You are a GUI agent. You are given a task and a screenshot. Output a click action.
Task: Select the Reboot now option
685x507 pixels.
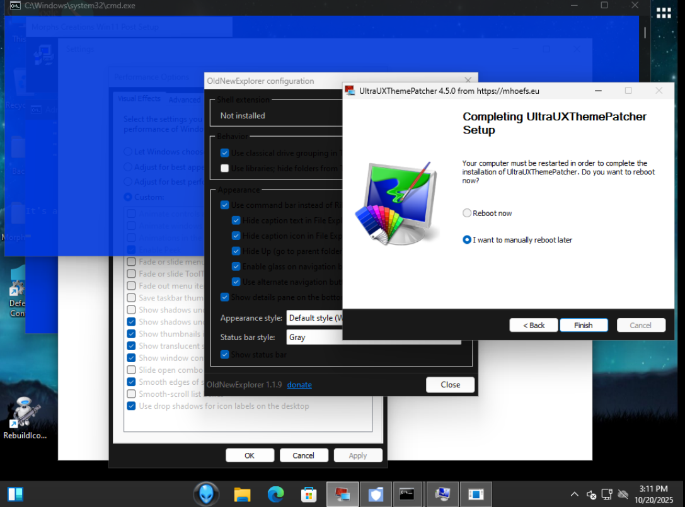(467, 214)
